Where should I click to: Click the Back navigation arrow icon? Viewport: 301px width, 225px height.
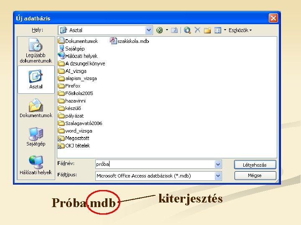160,30
